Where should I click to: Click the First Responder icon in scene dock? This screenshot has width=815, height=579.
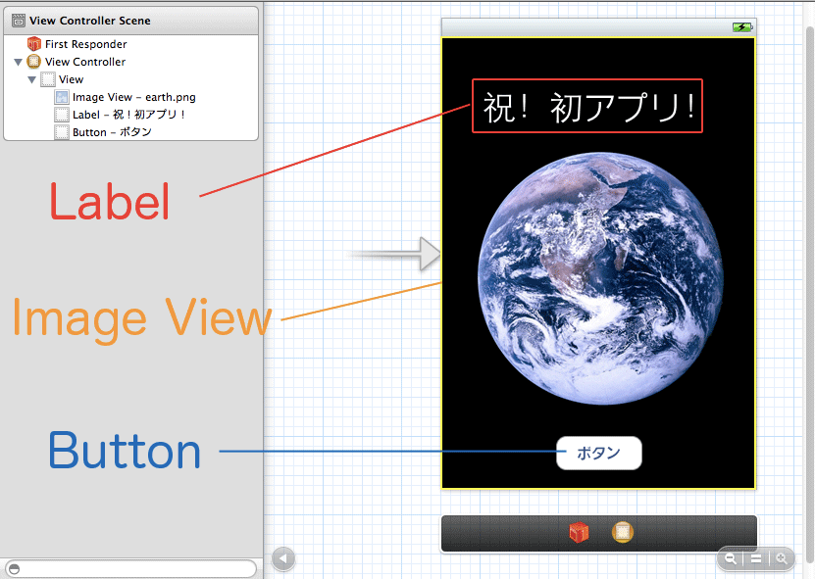click(x=579, y=533)
